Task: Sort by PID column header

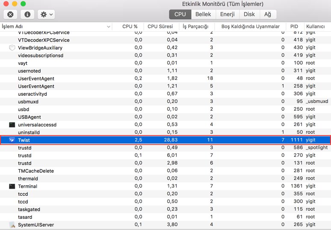Action: click(x=294, y=27)
